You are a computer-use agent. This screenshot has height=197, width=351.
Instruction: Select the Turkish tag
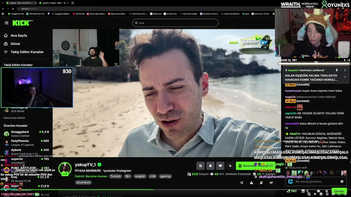(x=115, y=176)
